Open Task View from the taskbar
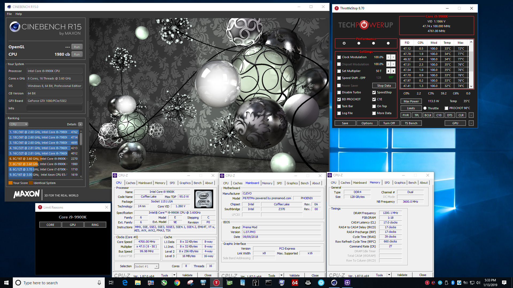This screenshot has height=288, width=513. [111, 283]
